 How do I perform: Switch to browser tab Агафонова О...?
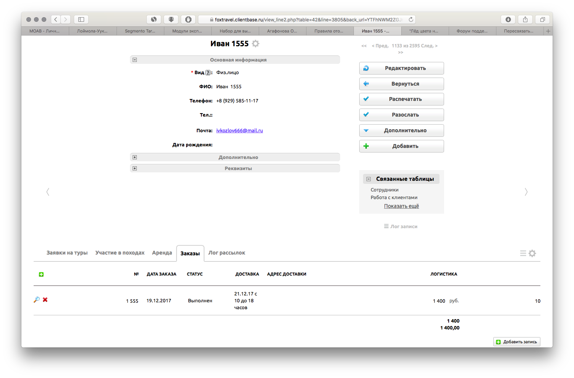point(282,31)
